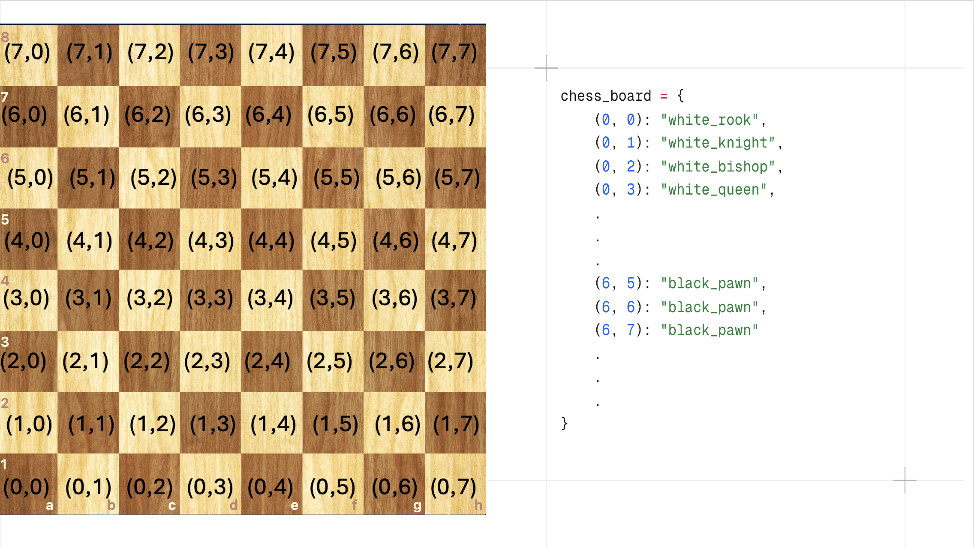Image resolution: width=974 pixels, height=547 pixels.
Task: Click the file letter "e" at board bottom
Action: (295, 505)
